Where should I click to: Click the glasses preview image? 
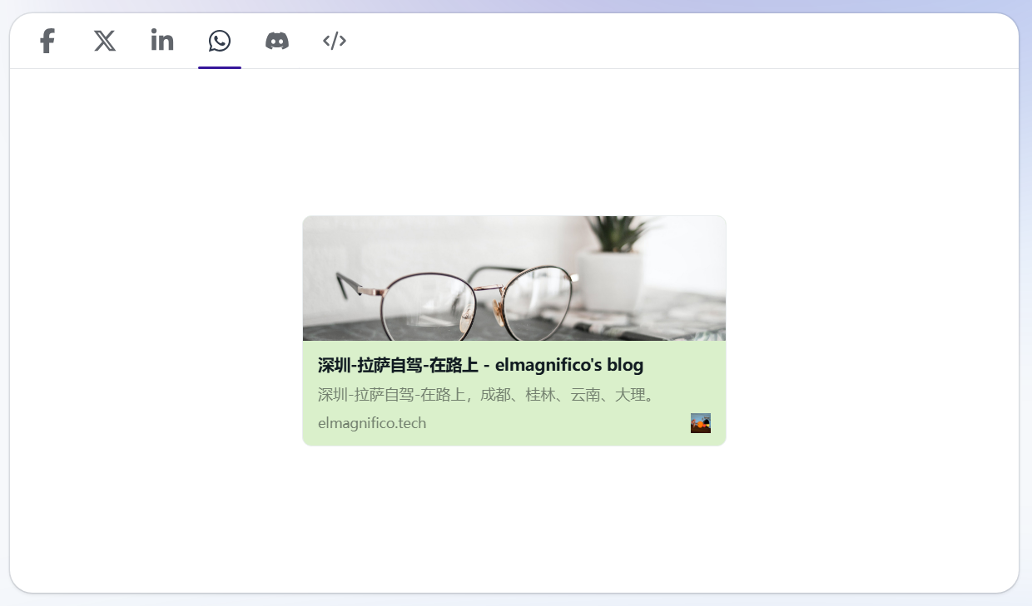click(x=514, y=278)
